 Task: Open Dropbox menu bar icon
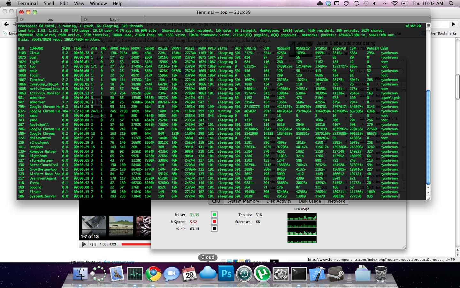pyautogui.click(x=328, y=3)
